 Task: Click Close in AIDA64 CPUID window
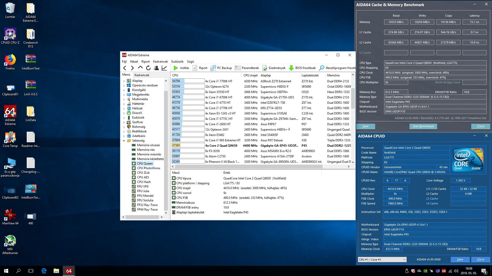click(x=480, y=259)
